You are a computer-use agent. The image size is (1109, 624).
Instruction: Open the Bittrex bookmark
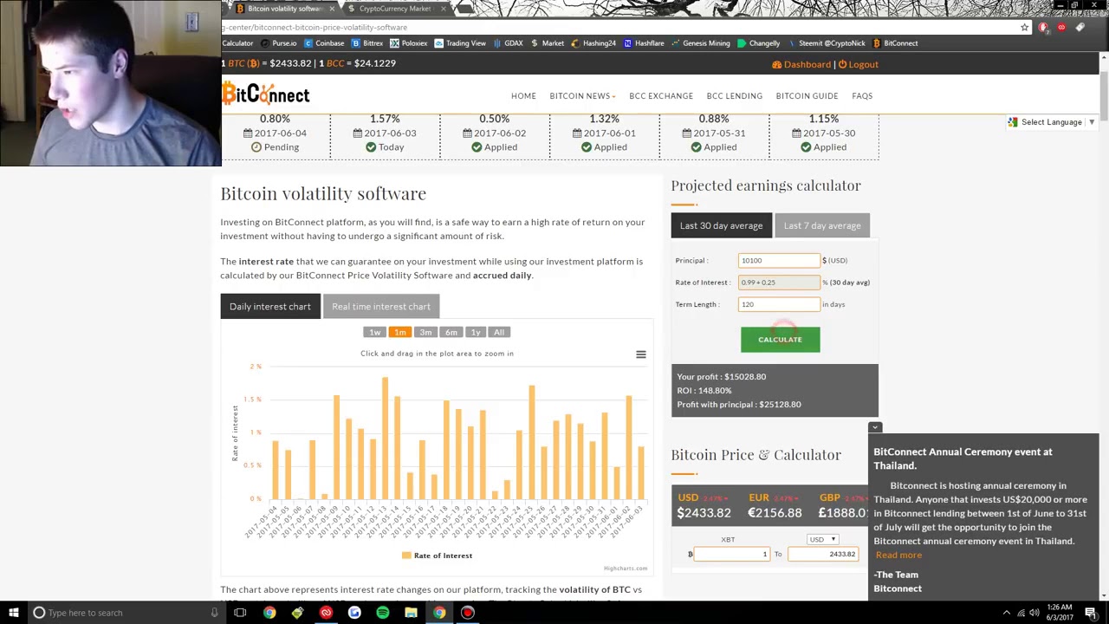click(367, 43)
